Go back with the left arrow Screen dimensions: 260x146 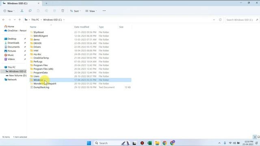coord(4,20)
